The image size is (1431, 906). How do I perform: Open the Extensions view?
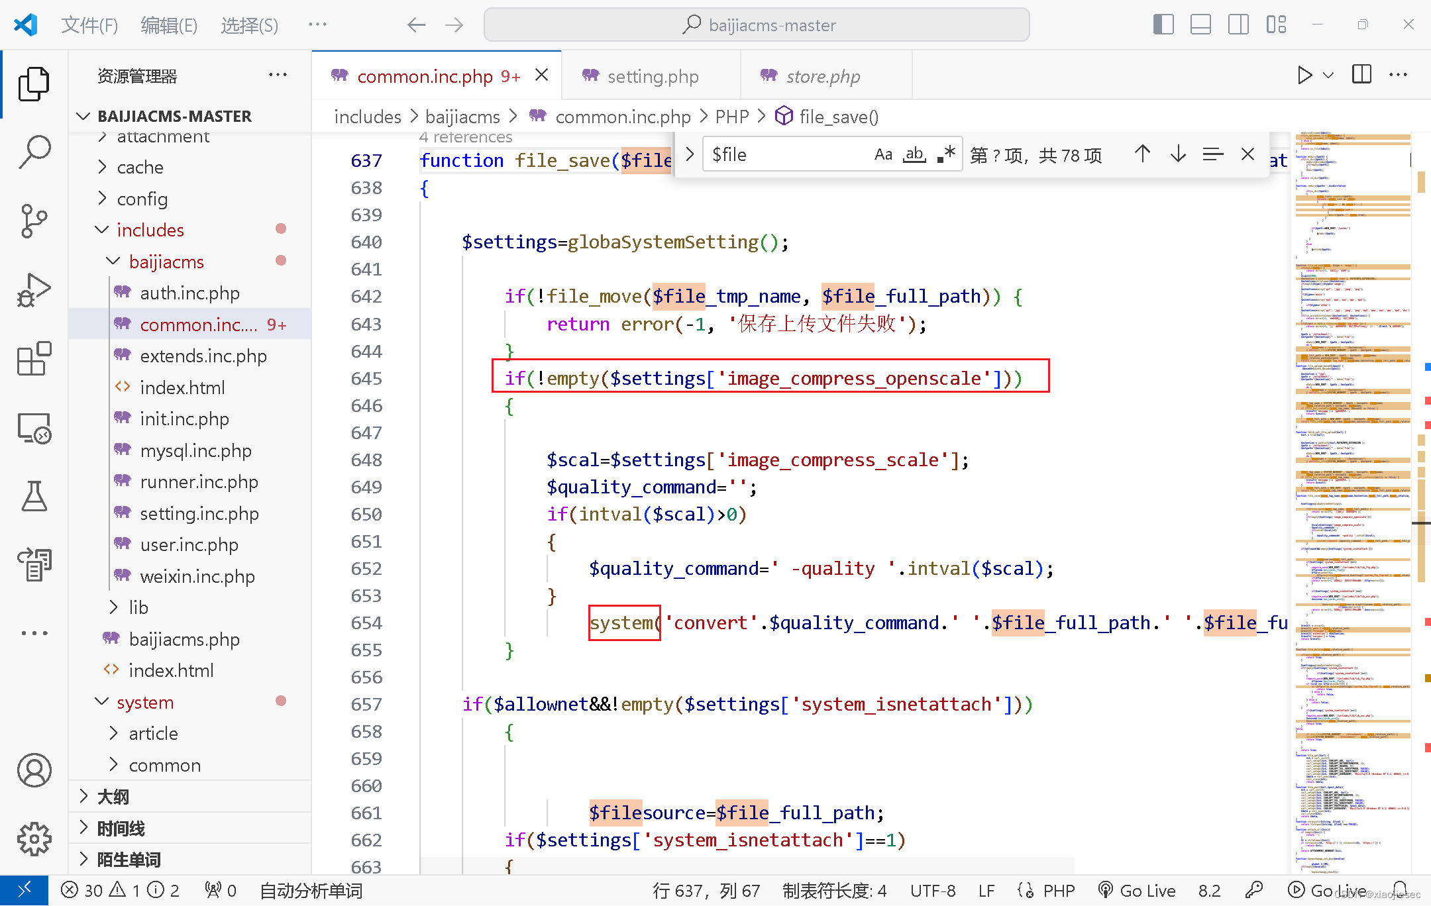point(34,358)
